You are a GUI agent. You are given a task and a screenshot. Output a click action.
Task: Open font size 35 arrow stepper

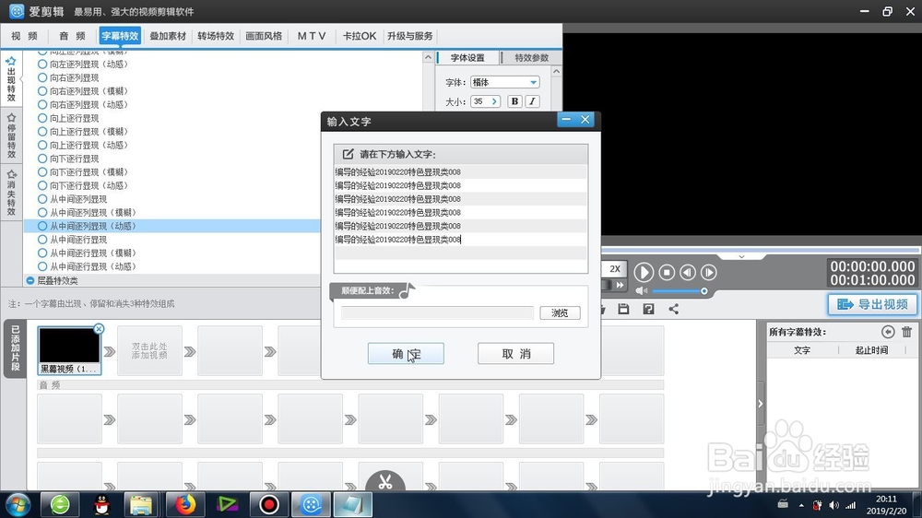click(494, 101)
